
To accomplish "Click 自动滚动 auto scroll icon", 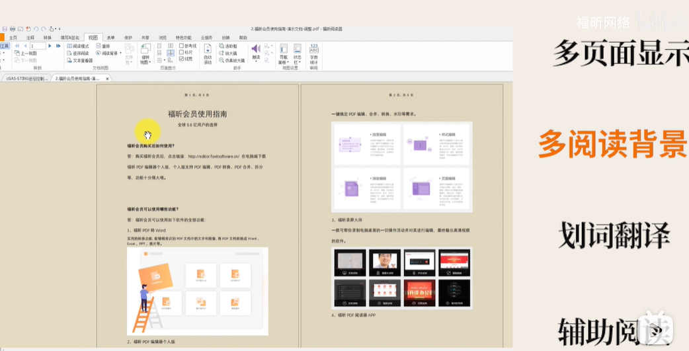I will [208, 54].
